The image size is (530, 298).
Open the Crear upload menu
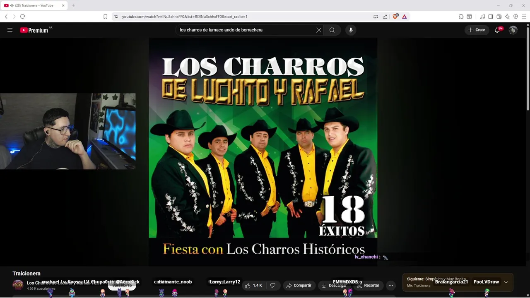tap(477, 30)
